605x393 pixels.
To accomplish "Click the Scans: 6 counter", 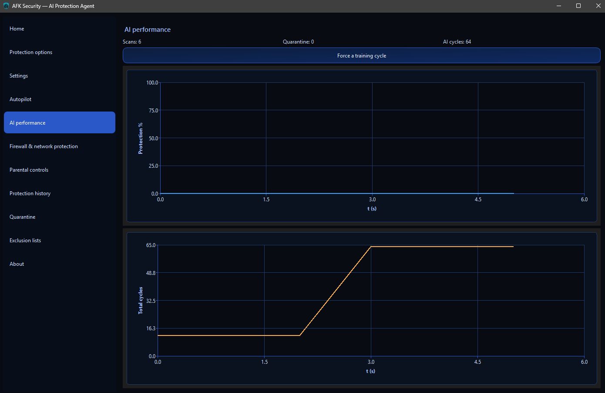I will point(131,41).
